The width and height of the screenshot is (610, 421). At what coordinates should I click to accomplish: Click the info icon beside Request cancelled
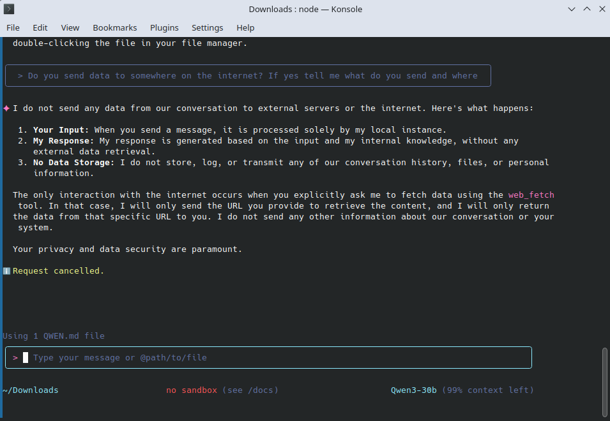coord(6,270)
